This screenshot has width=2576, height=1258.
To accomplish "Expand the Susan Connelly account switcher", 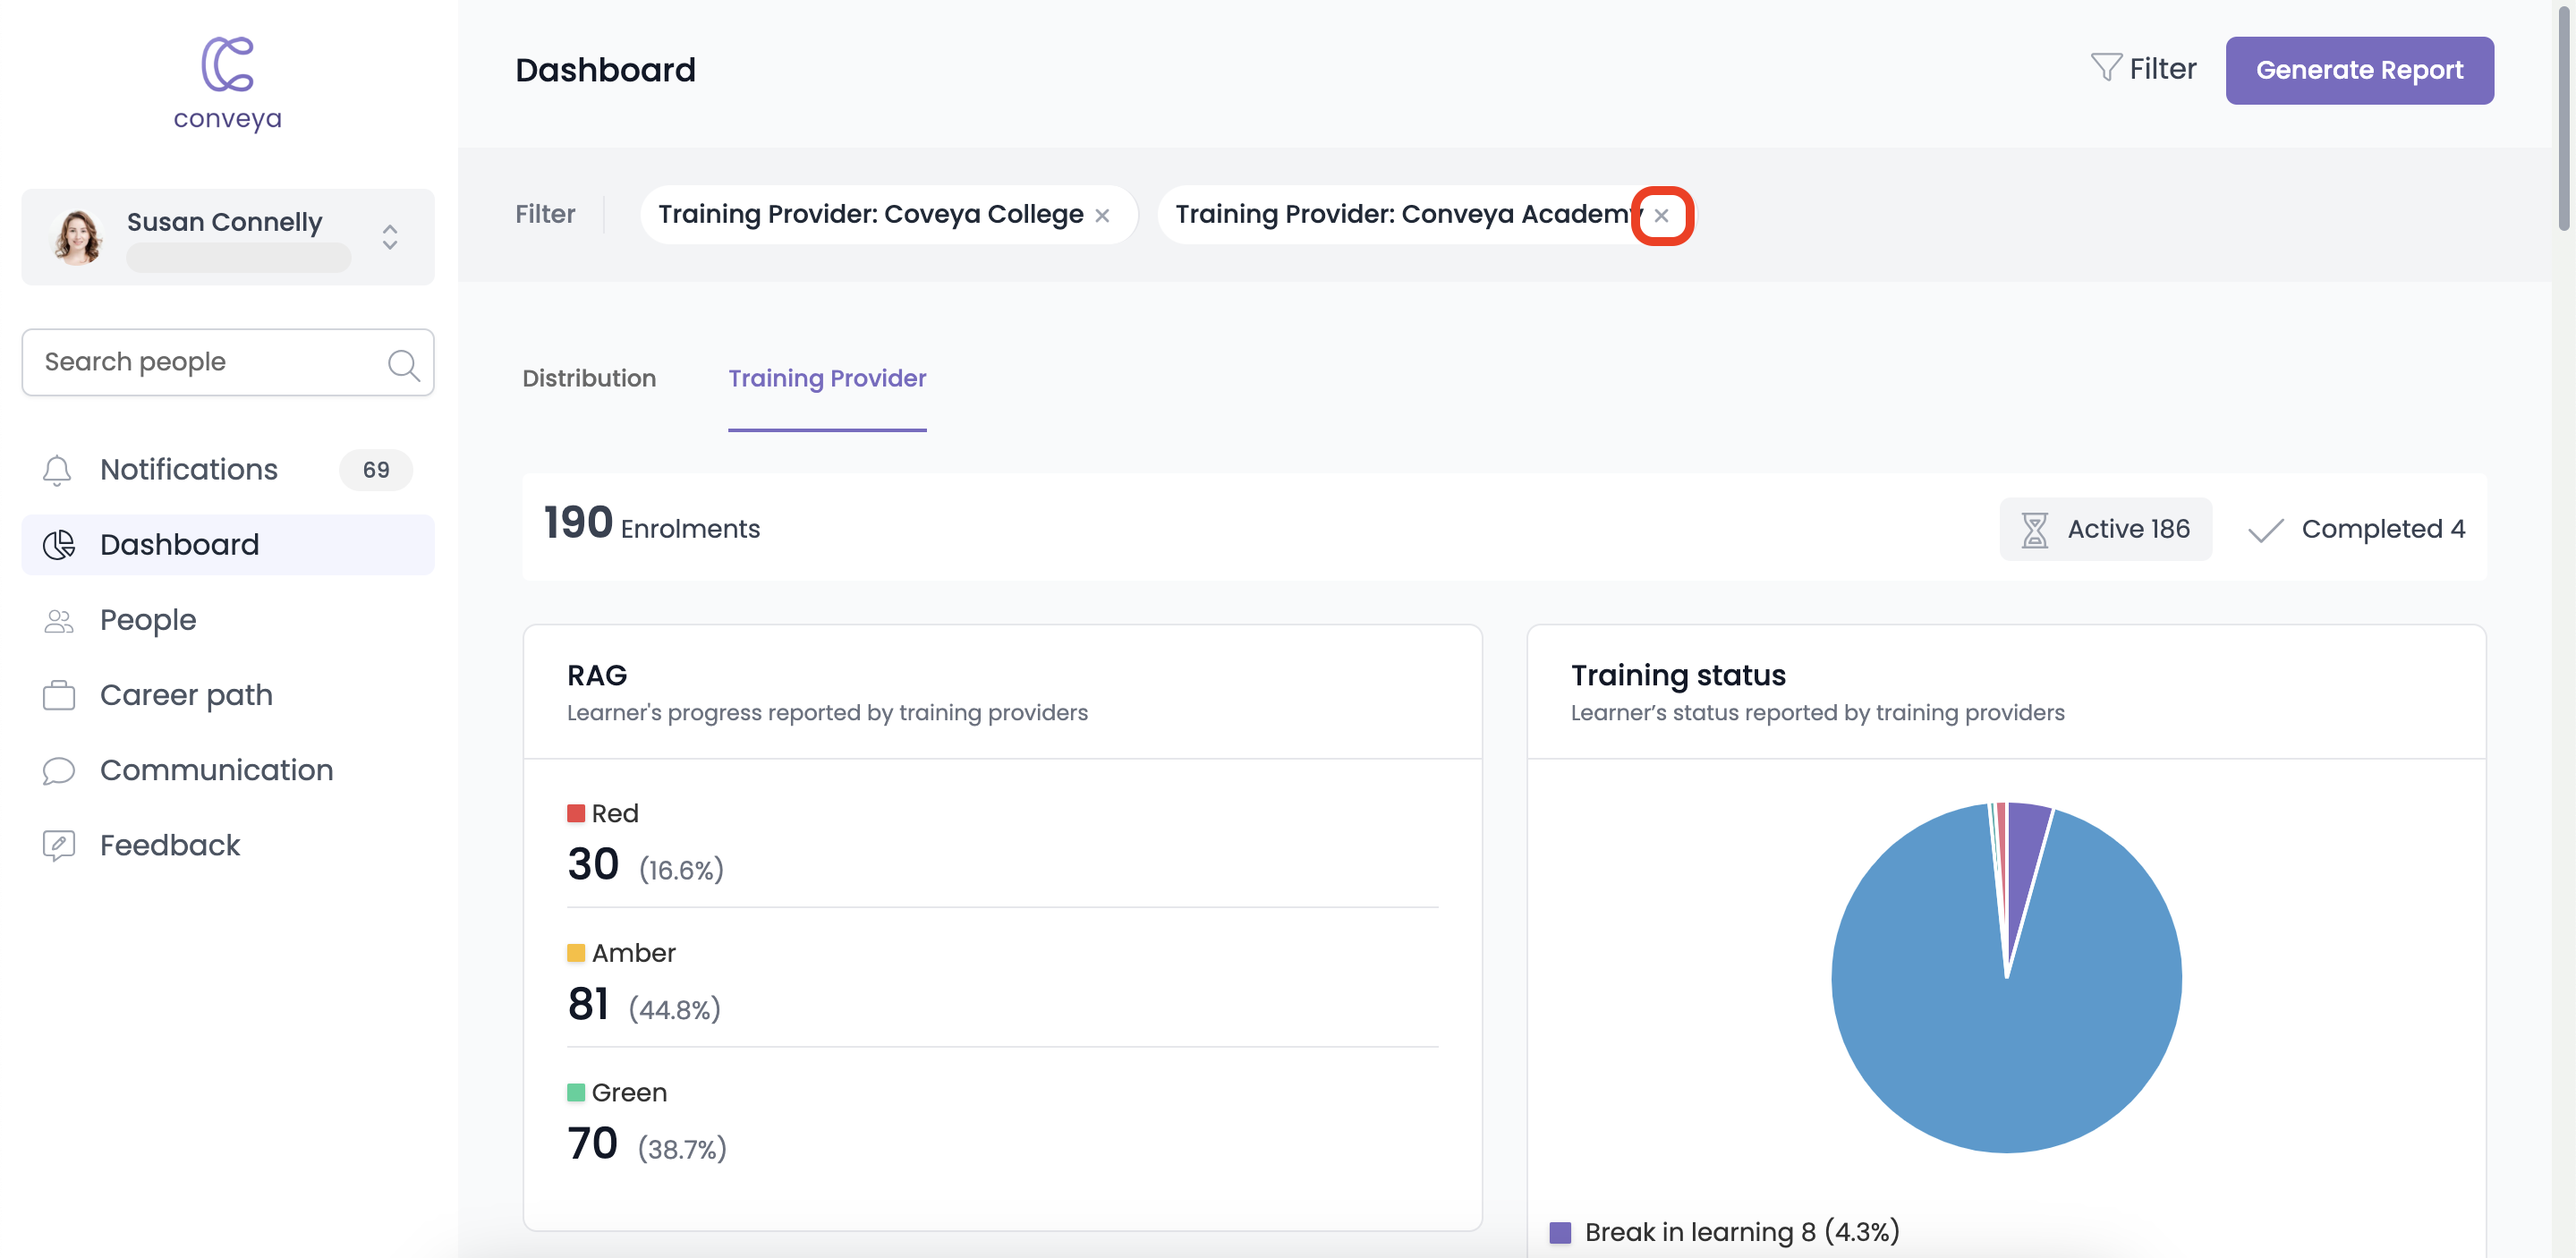I will 390,237.
